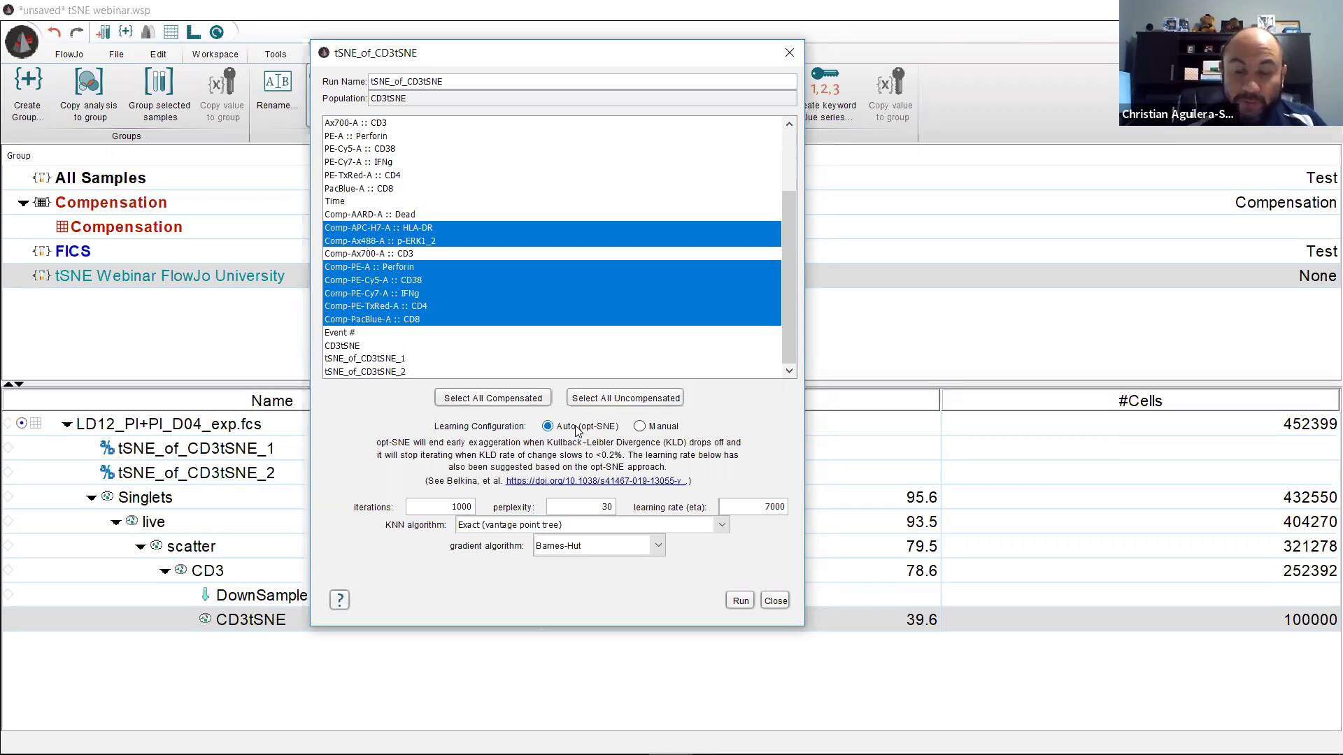
Task: Open the layout editor L icon
Action: [x=194, y=32]
